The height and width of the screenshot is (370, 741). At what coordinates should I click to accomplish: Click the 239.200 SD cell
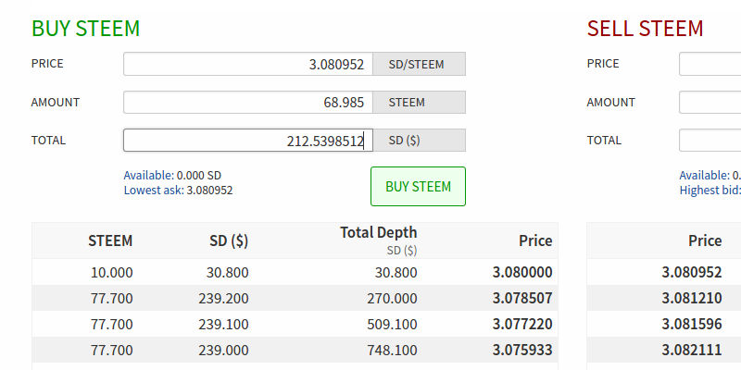[x=224, y=298]
